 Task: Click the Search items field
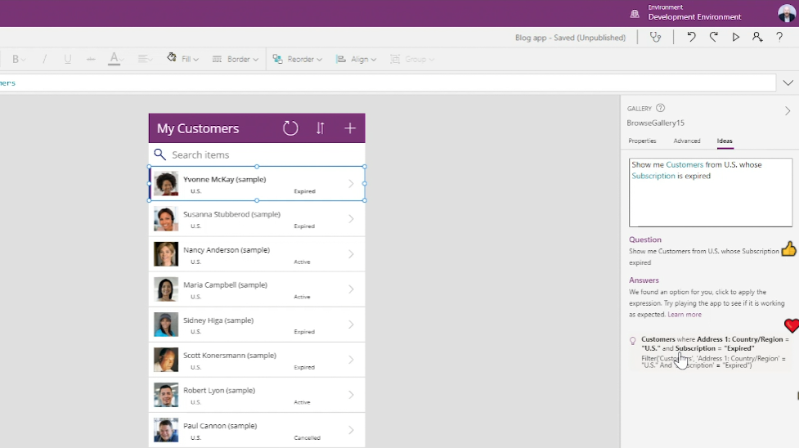coord(262,155)
